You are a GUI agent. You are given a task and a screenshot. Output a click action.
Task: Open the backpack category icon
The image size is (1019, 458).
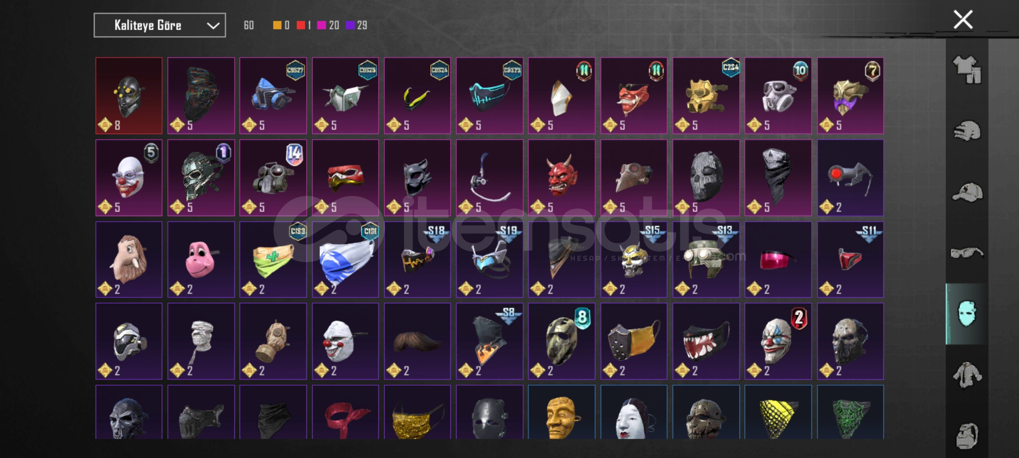967,436
